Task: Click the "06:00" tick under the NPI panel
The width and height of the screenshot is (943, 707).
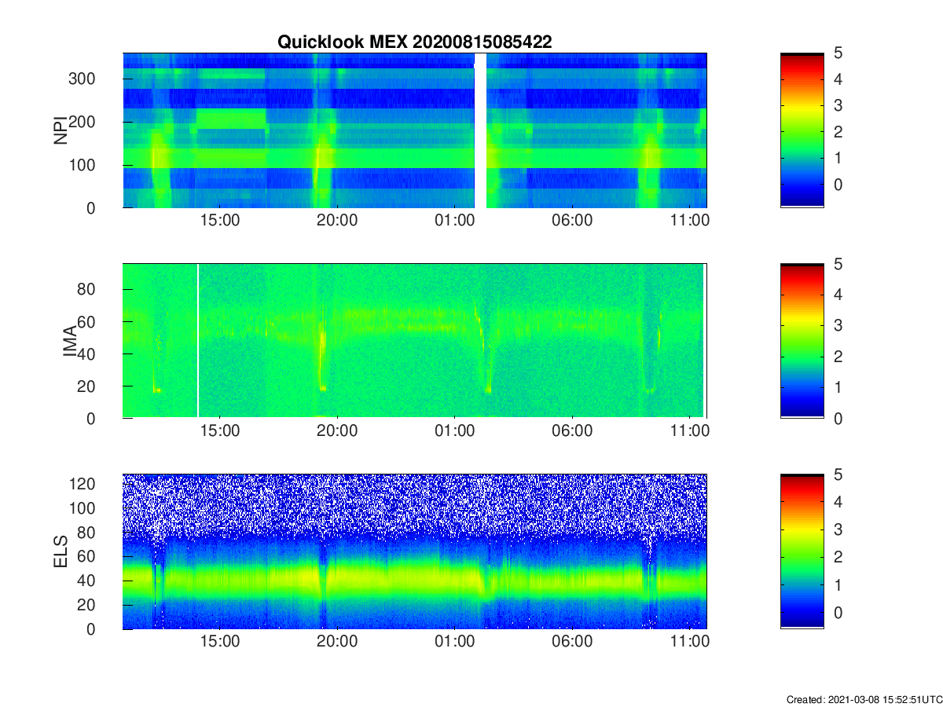Action: [x=572, y=222]
